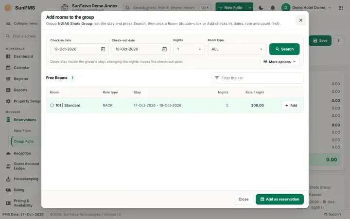Viewport: 350px width, 219px height.
Task: Open the Nights dropdown
Action: 189,49
